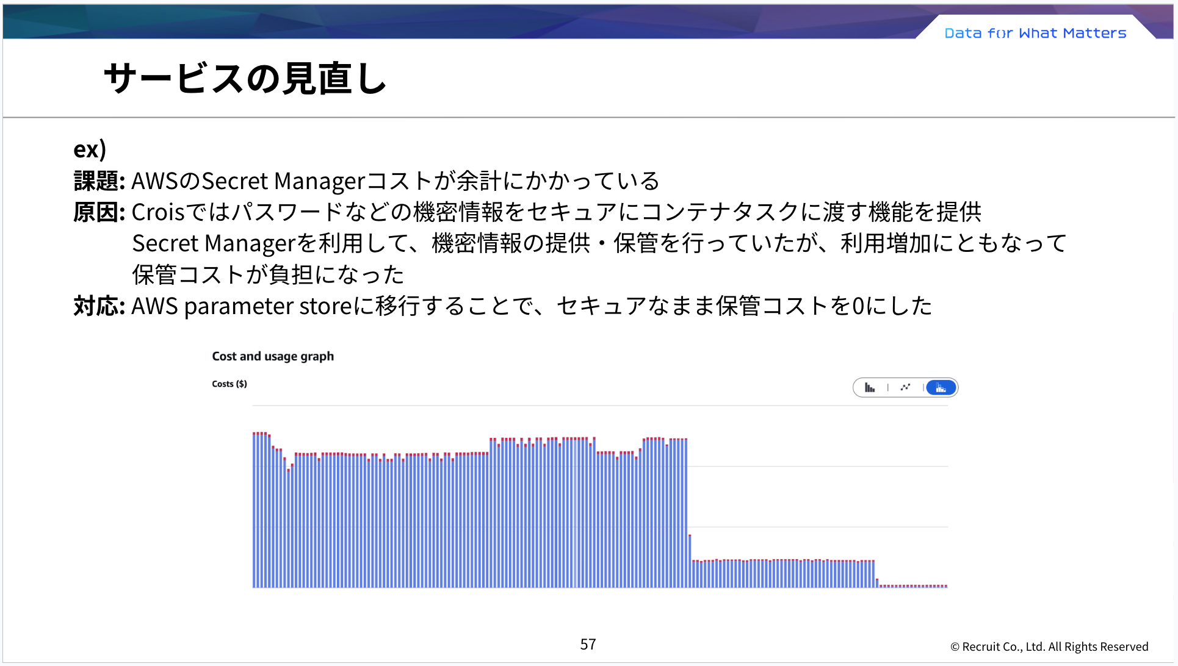Click the '課題:' label text

click(x=99, y=181)
